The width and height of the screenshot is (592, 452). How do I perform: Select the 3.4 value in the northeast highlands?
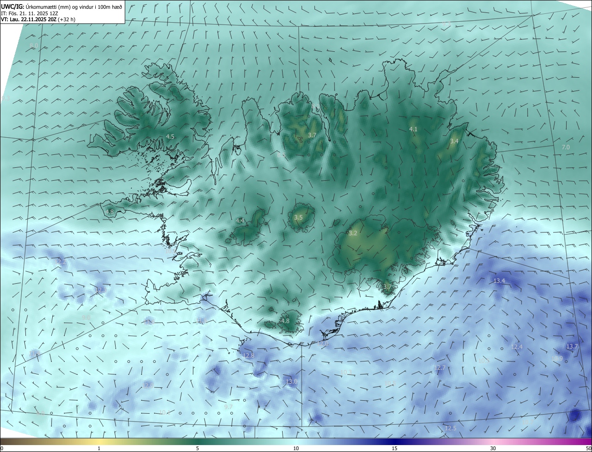[454, 141]
